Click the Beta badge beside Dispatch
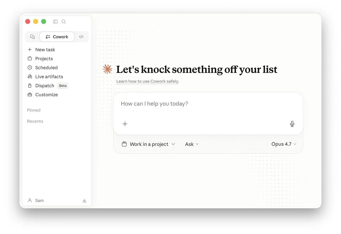This screenshot has width=341, height=234. (x=63, y=85)
